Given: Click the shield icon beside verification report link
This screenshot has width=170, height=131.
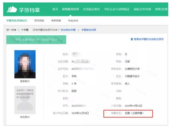Looking at the screenshot, I should (x=132, y=39).
